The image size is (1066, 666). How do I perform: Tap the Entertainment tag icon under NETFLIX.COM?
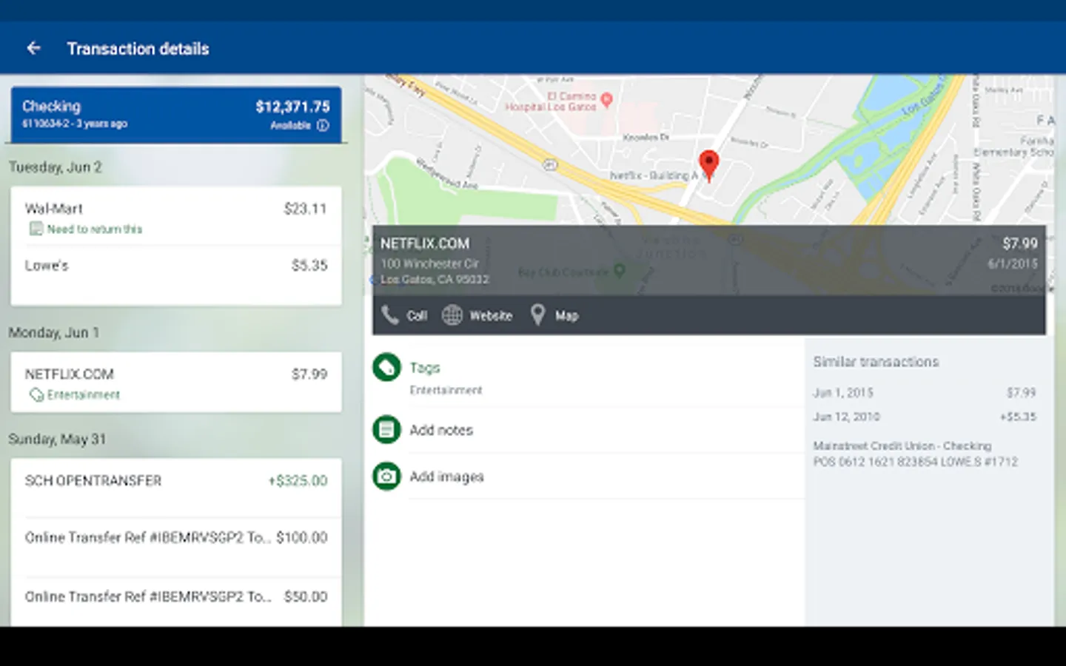(x=36, y=395)
